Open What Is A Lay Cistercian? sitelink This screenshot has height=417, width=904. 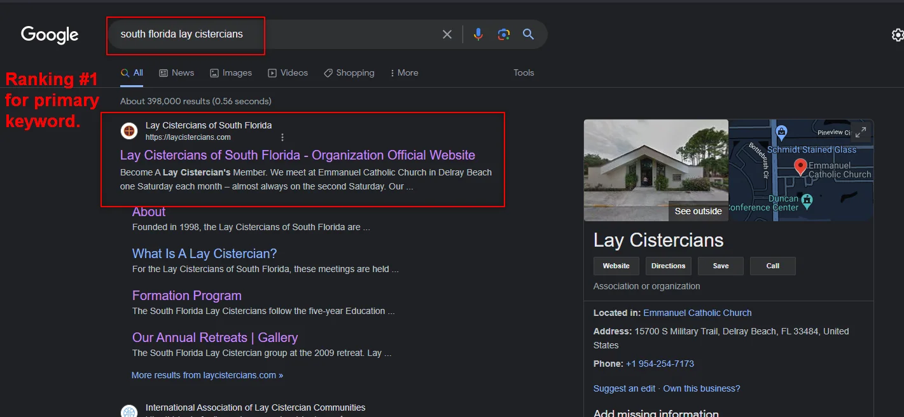204,254
